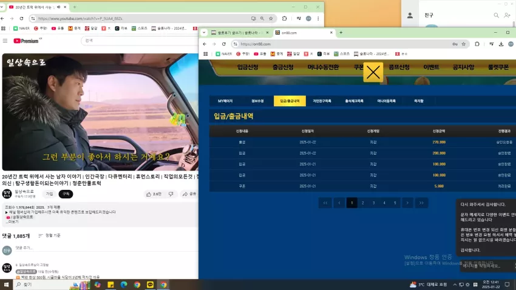
Task: Click the previous-page single arrow in pagination
Action: (339, 203)
